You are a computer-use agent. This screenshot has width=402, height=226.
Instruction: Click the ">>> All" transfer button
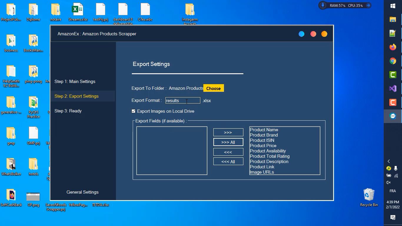[228, 142]
